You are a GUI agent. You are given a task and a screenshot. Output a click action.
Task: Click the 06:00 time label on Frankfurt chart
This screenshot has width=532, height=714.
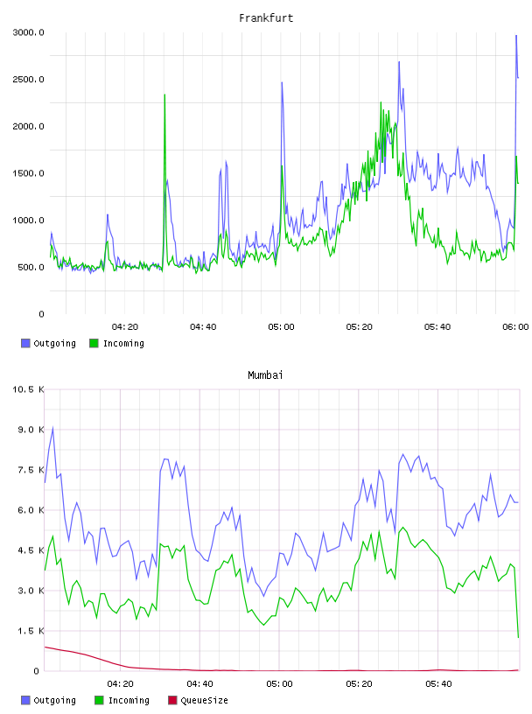(x=515, y=327)
